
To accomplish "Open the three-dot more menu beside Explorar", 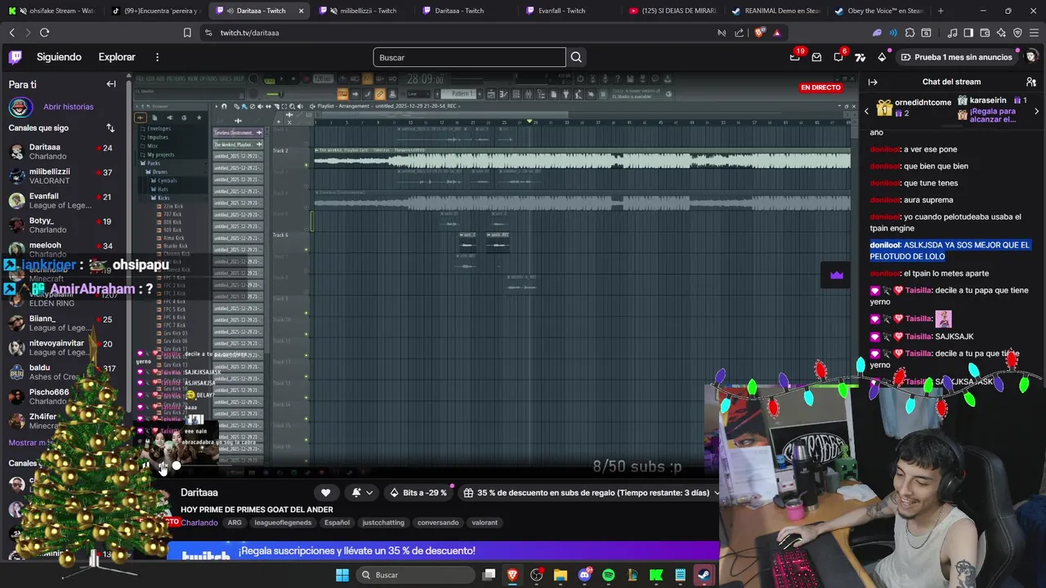I will (157, 57).
